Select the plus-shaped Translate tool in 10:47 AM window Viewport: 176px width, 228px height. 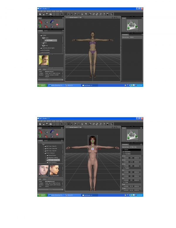tap(68, 14)
